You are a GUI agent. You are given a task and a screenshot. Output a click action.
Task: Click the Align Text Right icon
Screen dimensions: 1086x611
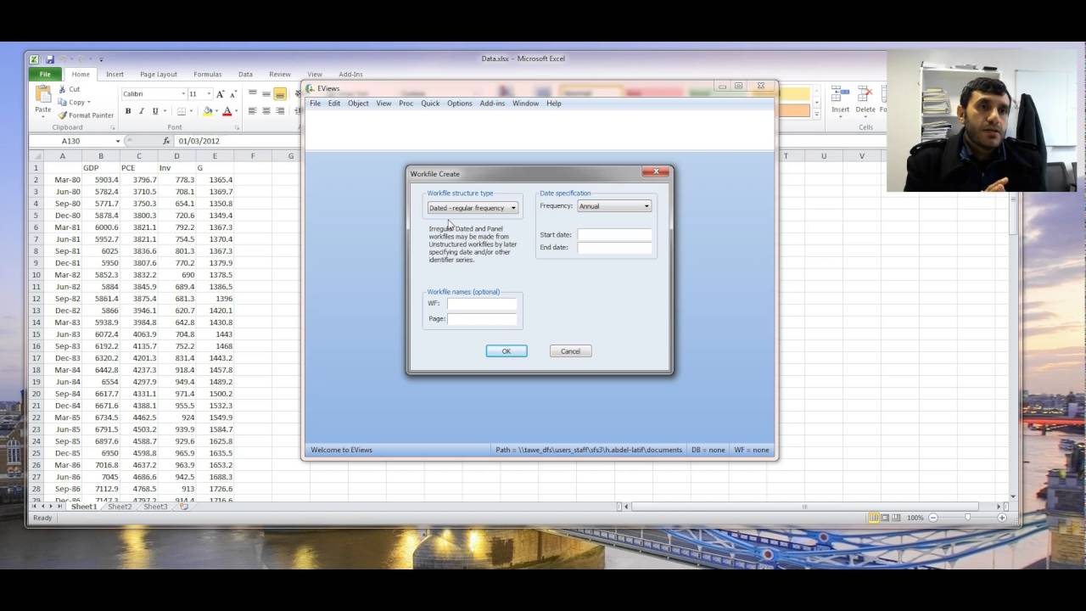[x=280, y=111]
